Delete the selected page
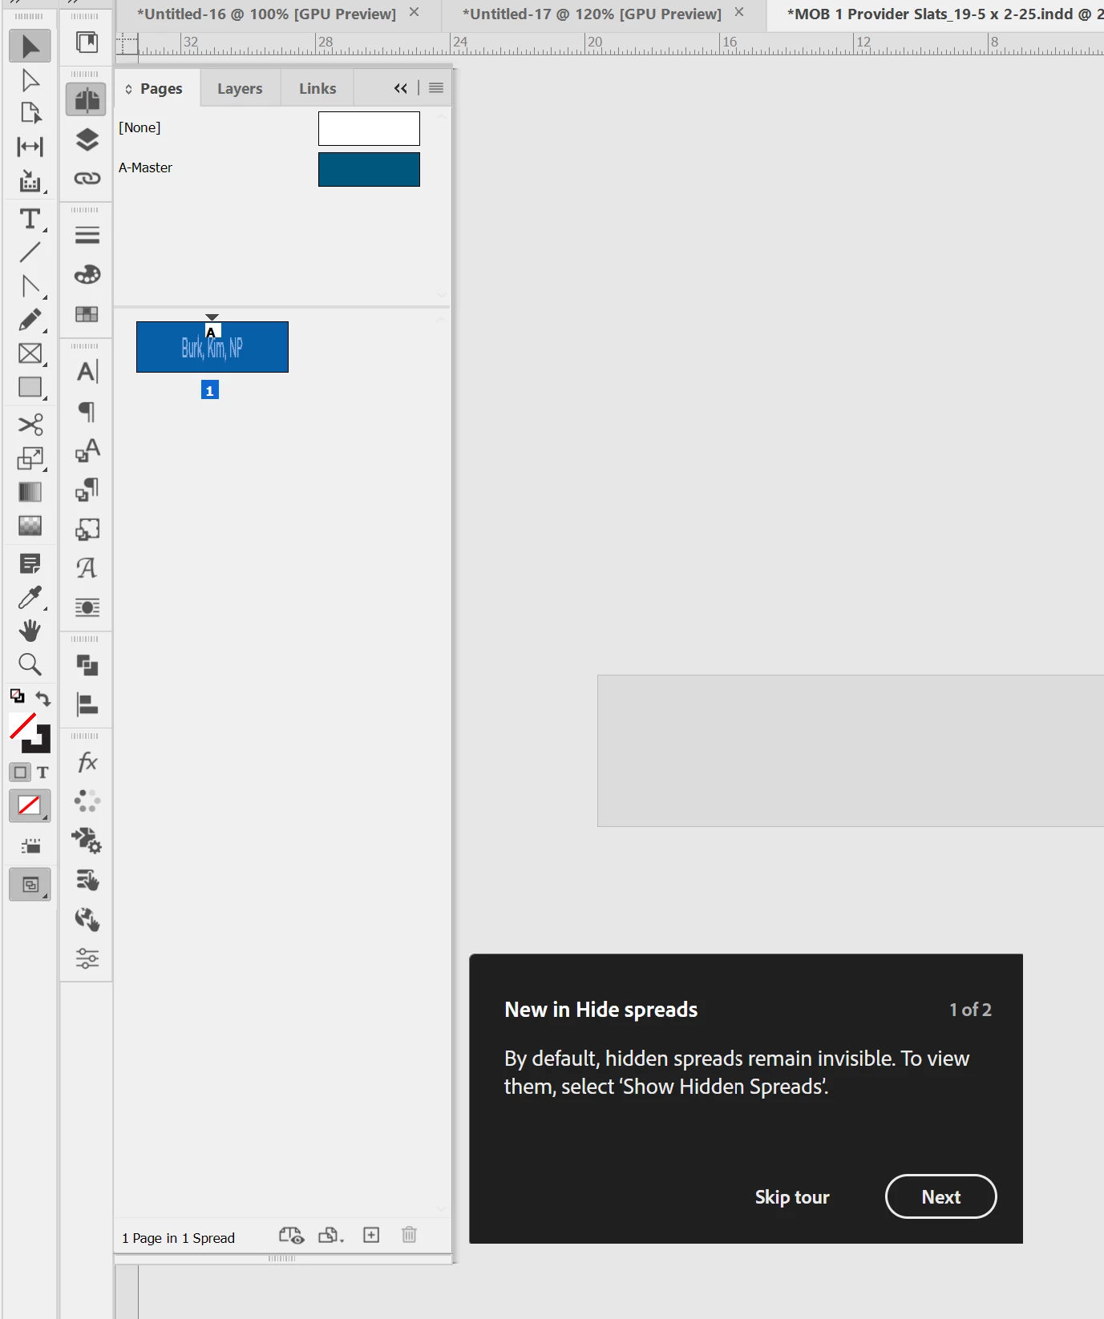1104x1319 pixels. click(409, 1235)
